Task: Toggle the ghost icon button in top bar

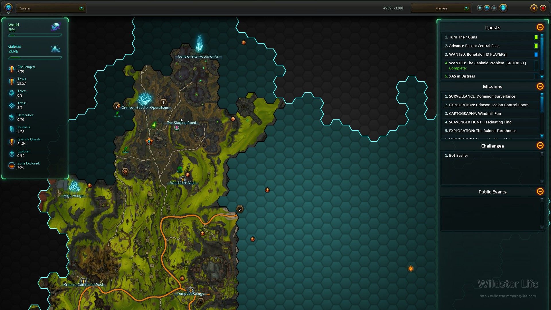Action: 503,8
